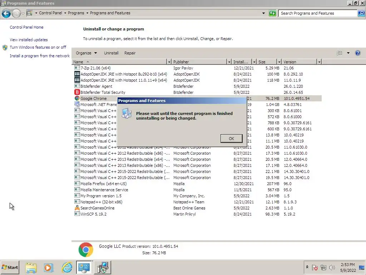The image size is (366, 275).
Task: Click Best Online Games publisher cell
Action: click(x=189, y=208)
